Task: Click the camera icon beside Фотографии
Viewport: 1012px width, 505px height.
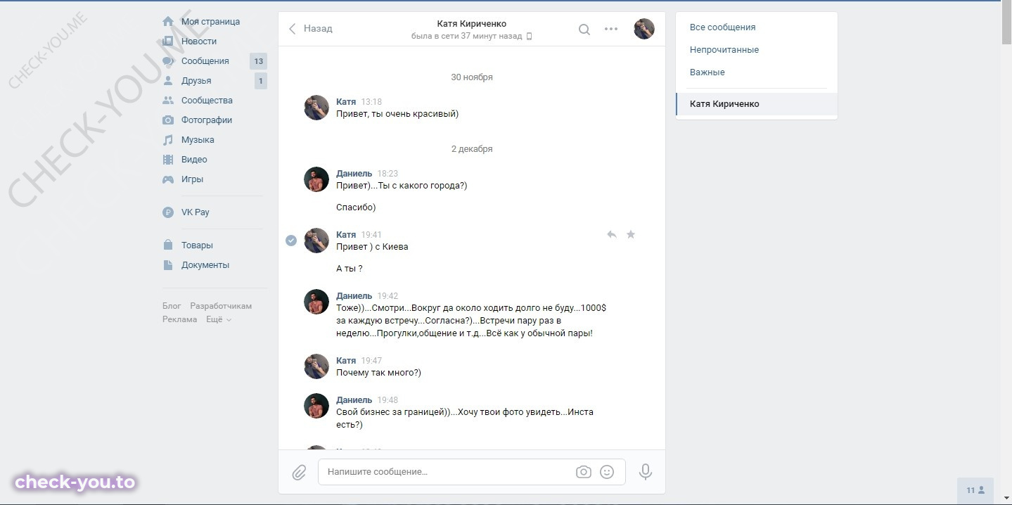Action: pyautogui.click(x=168, y=120)
